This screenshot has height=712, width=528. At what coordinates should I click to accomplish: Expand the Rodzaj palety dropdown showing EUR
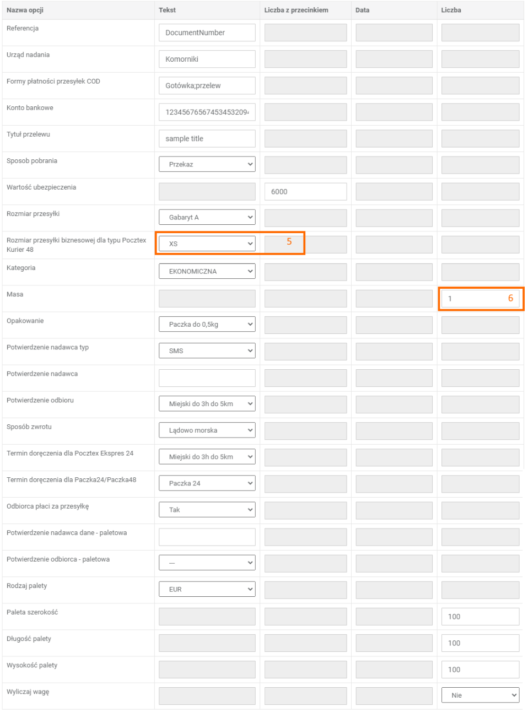click(207, 589)
